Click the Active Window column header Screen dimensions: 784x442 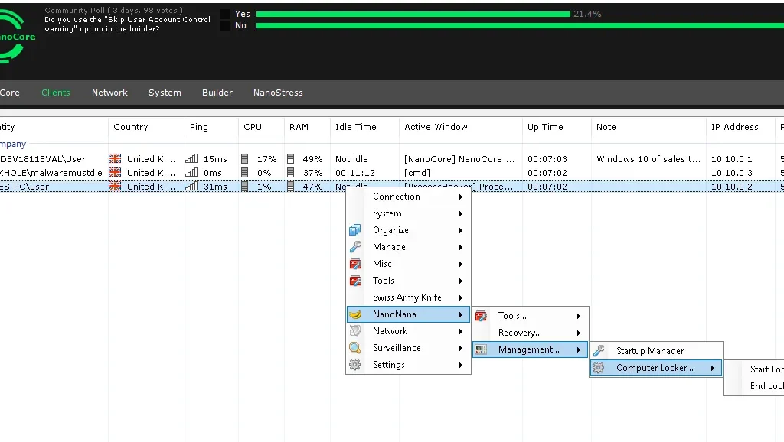[x=460, y=127]
